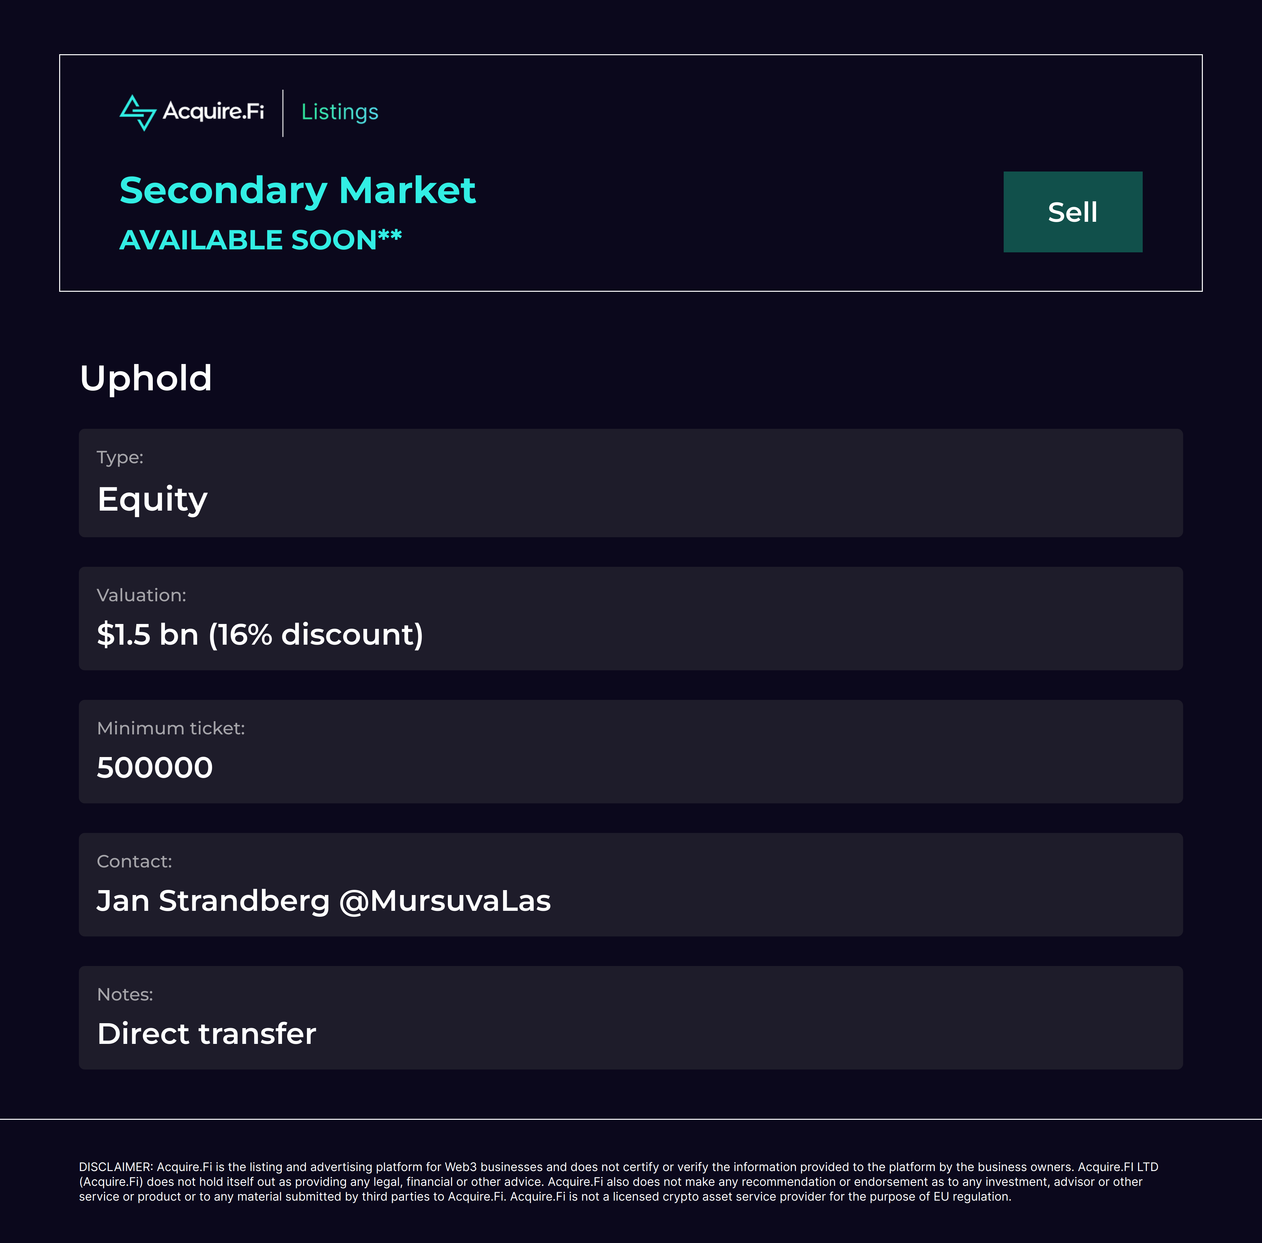Open the Listings link in header

pos(339,112)
